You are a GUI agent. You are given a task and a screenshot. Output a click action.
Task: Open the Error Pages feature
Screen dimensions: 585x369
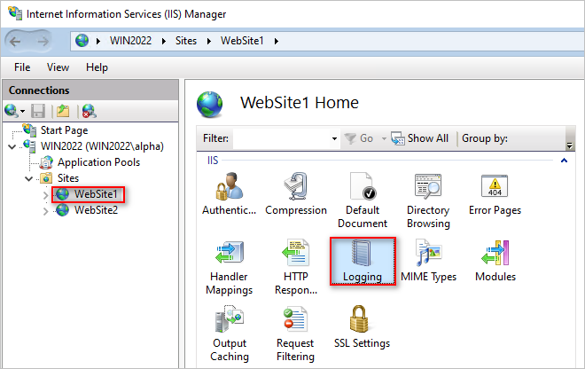[x=495, y=193]
